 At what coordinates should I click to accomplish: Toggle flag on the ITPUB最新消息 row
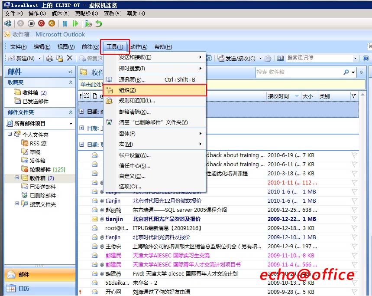click(354, 228)
